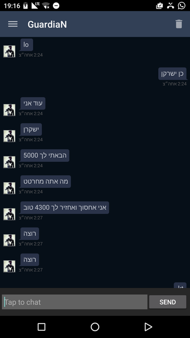Focus the Tap to chat field
The width and height of the screenshot is (190, 338).
75,302
